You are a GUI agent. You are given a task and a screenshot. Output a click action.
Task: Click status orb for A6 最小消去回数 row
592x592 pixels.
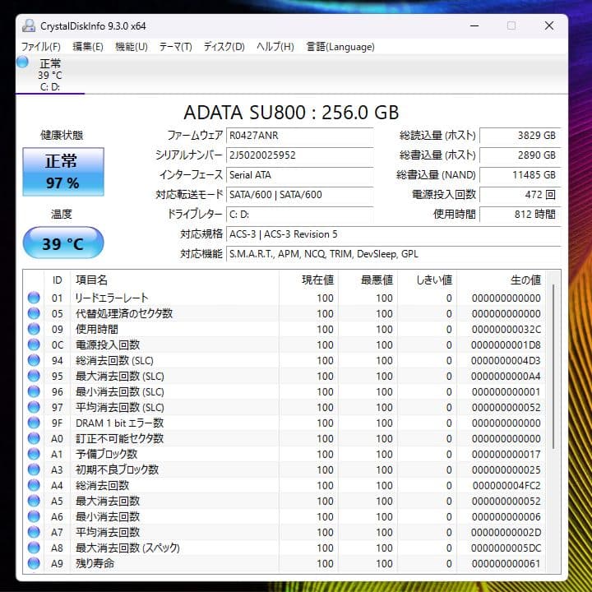[34, 516]
